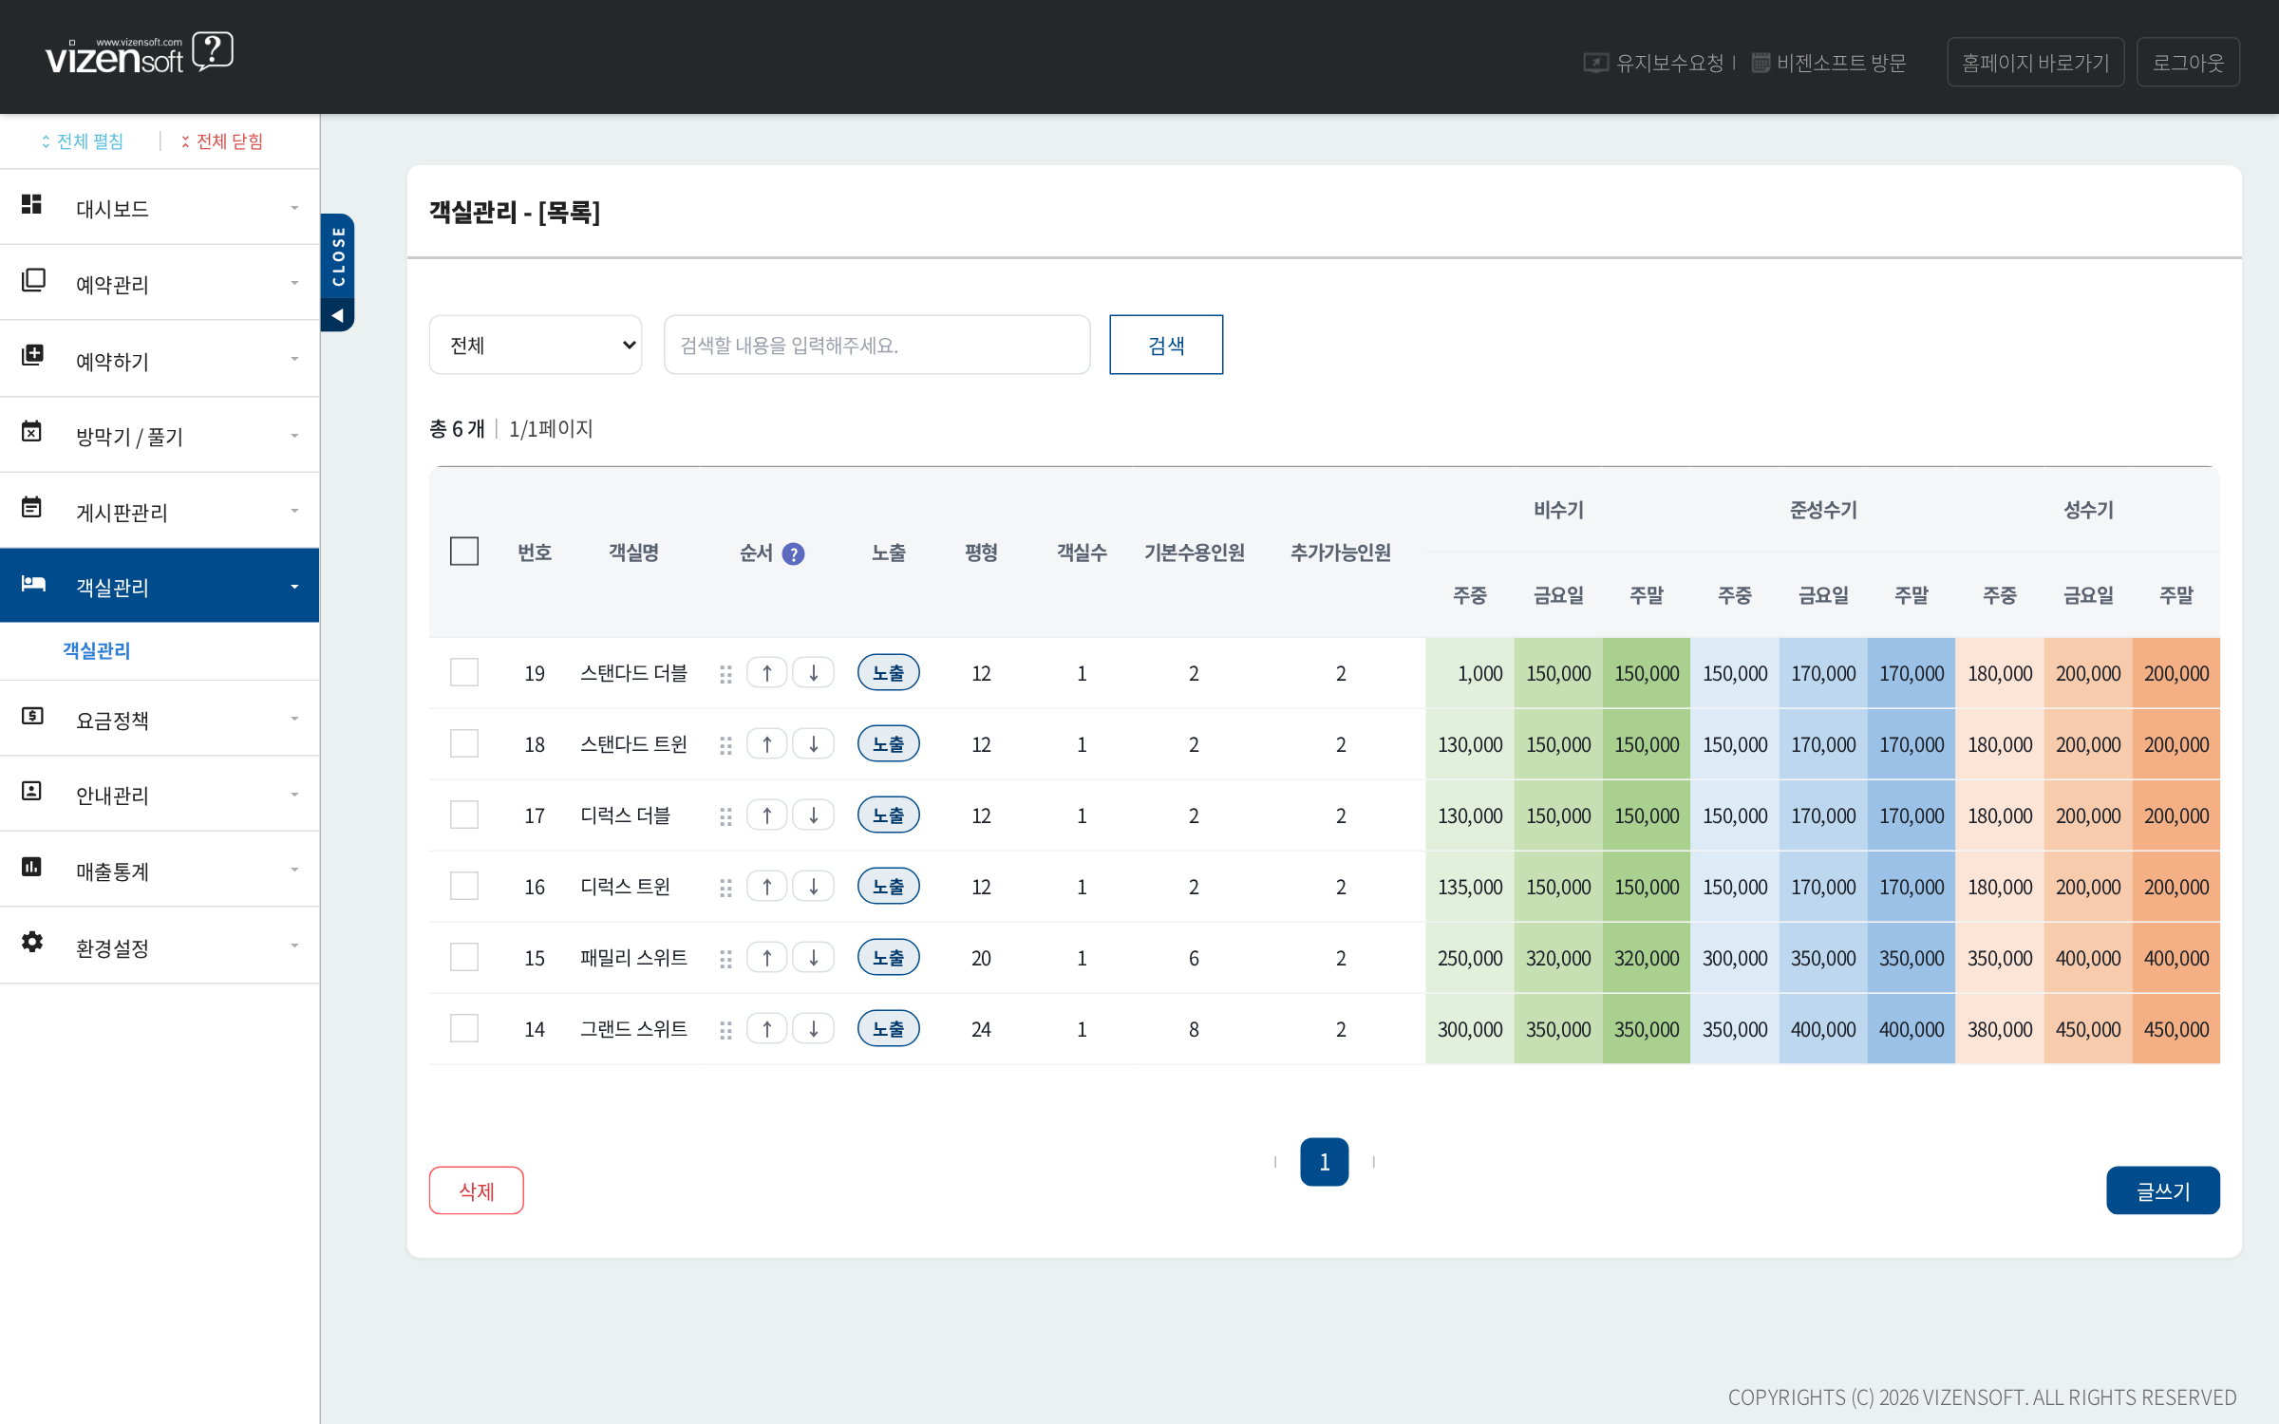
Task: Click the 환경설정 gear icon
Action: tap(32, 942)
